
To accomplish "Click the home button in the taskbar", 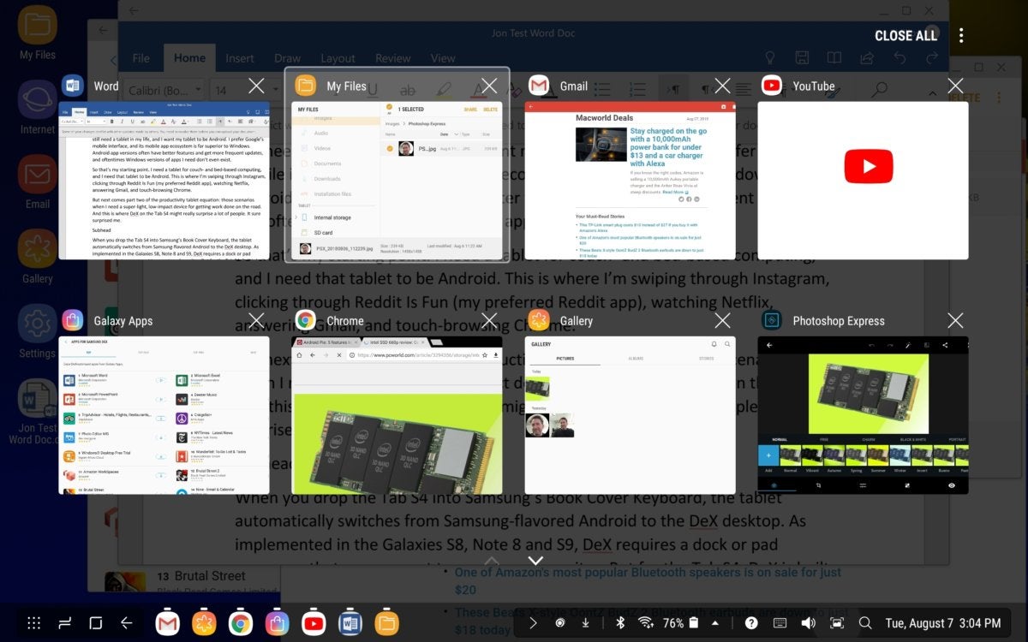I will tap(96, 623).
